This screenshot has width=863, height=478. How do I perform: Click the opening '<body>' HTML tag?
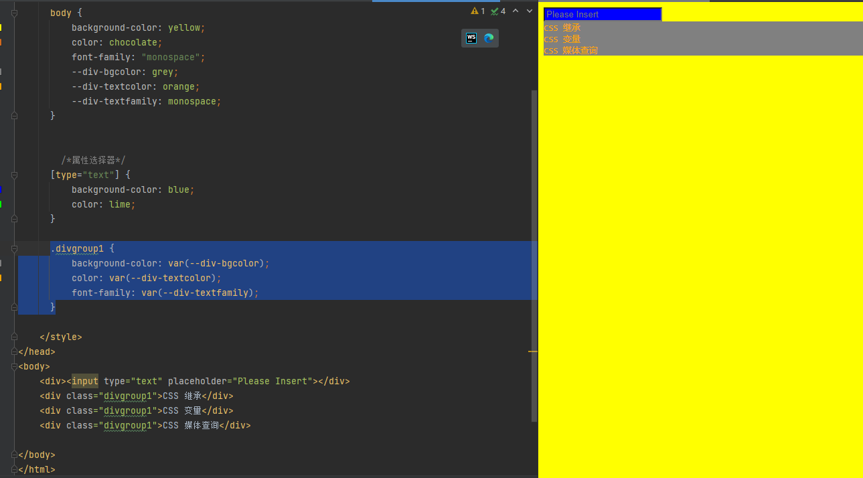tap(34, 366)
